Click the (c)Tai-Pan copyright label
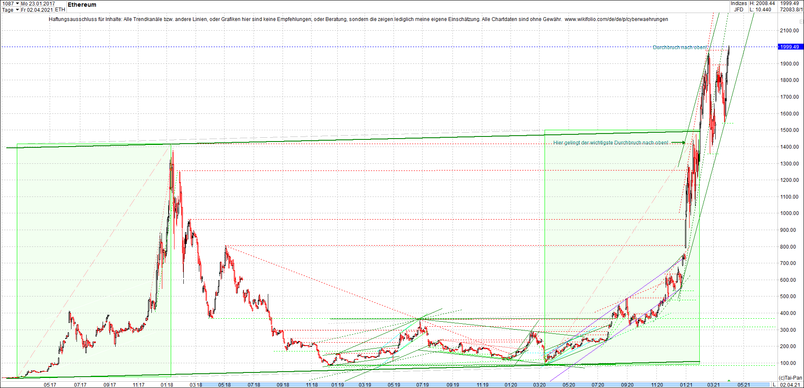Viewport: 804px width, 388px height. 791,378
